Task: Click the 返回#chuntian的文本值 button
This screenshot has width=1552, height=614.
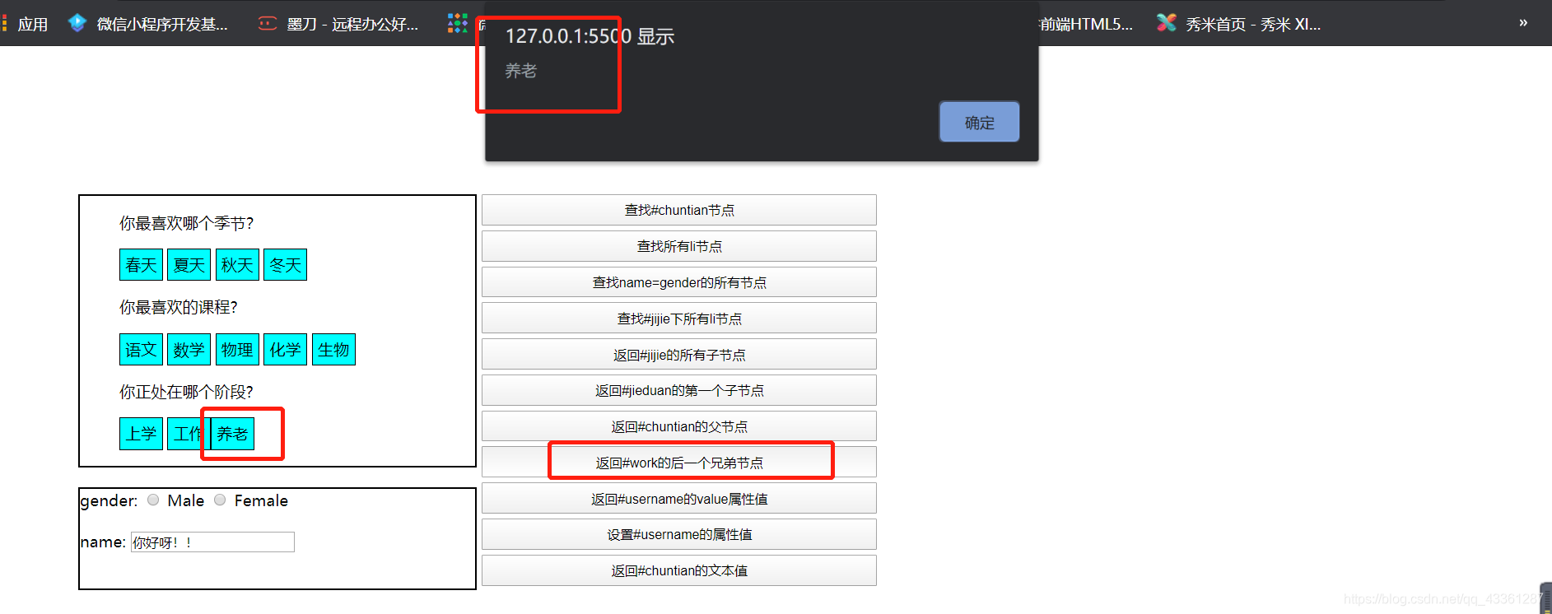Action: tap(679, 570)
